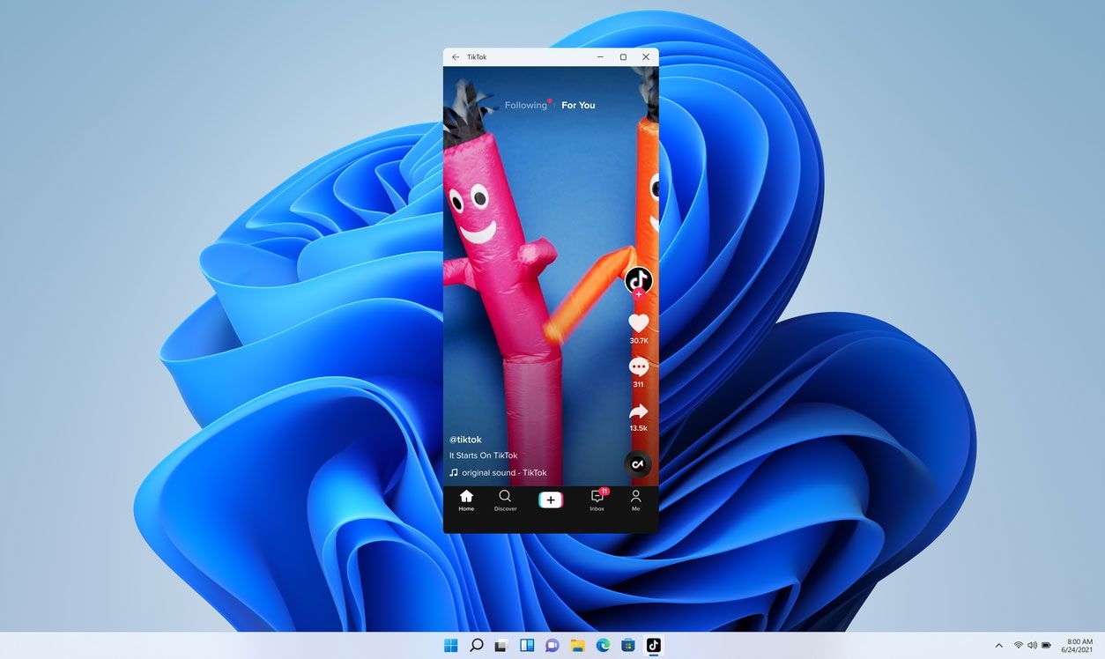Like the video with the heart
The width and height of the screenshot is (1105, 659).
point(637,322)
